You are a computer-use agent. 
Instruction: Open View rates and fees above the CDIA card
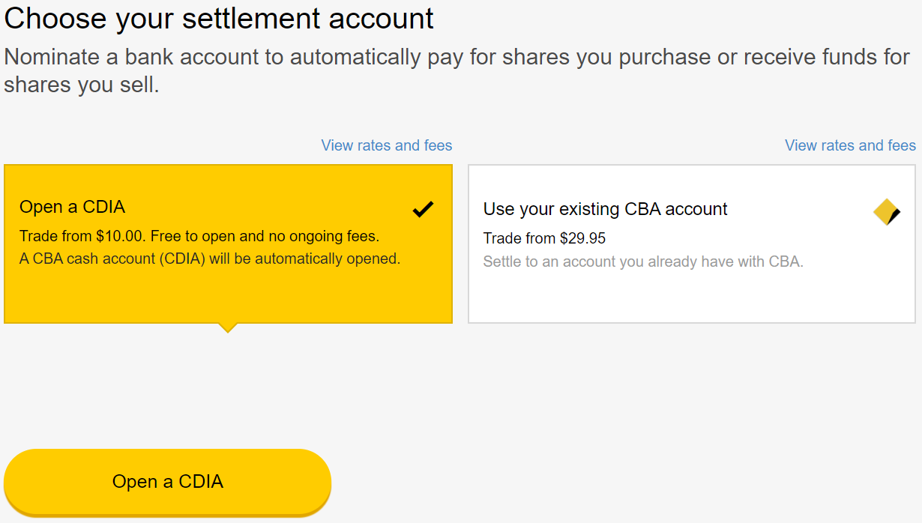[x=387, y=145]
